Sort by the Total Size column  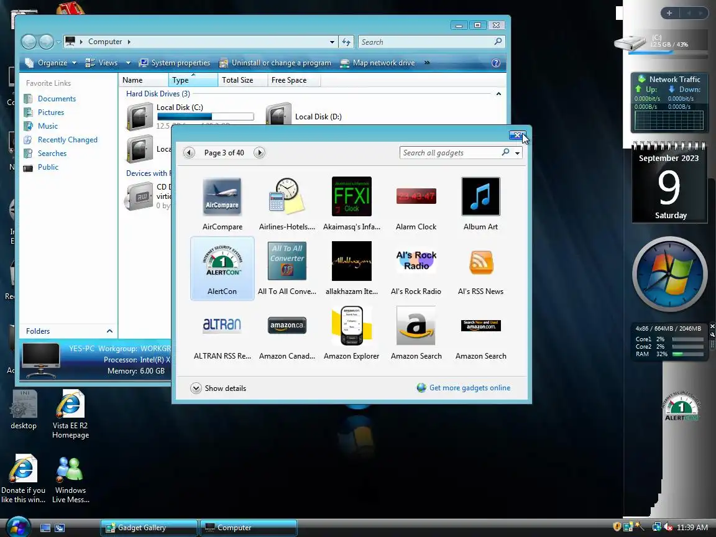pyautogui.click(x=242, y=80)
